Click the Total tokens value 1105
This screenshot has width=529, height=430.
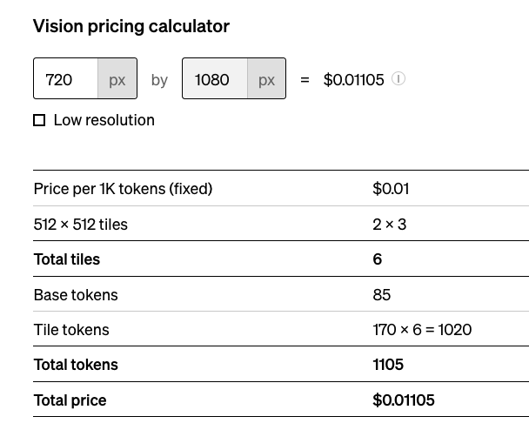point(388,365)
